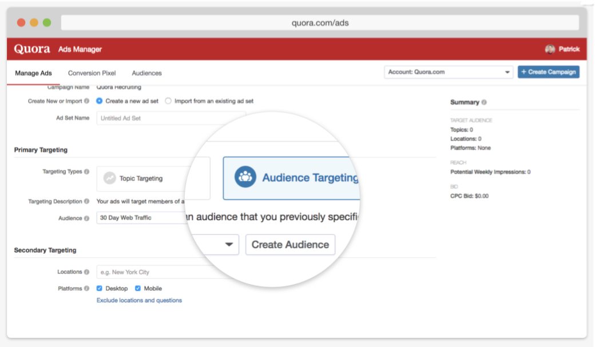Screen dimensions: 595x347
Task: Uncheck the Desktop platform checkbox
Action: click(x=99, y=288)
